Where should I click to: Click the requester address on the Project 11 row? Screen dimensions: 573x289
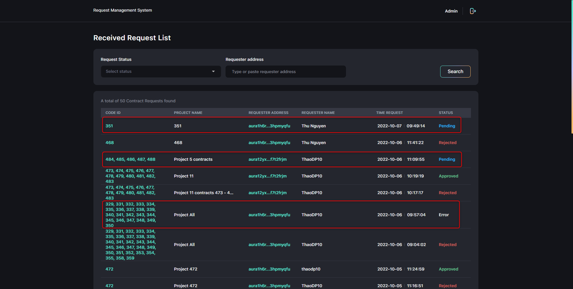coord(267,176)
